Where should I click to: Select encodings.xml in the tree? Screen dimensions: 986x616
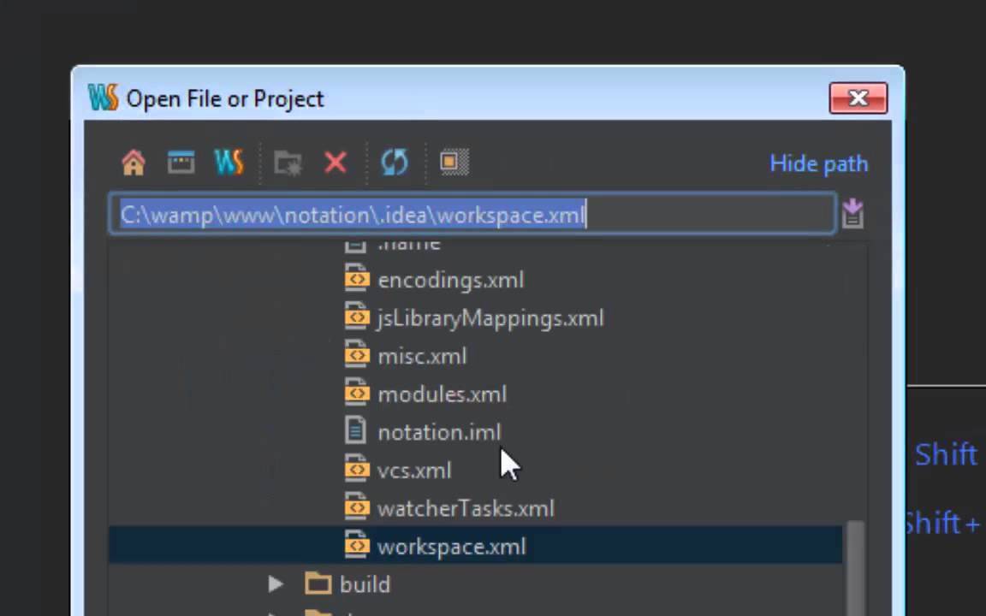450,281
